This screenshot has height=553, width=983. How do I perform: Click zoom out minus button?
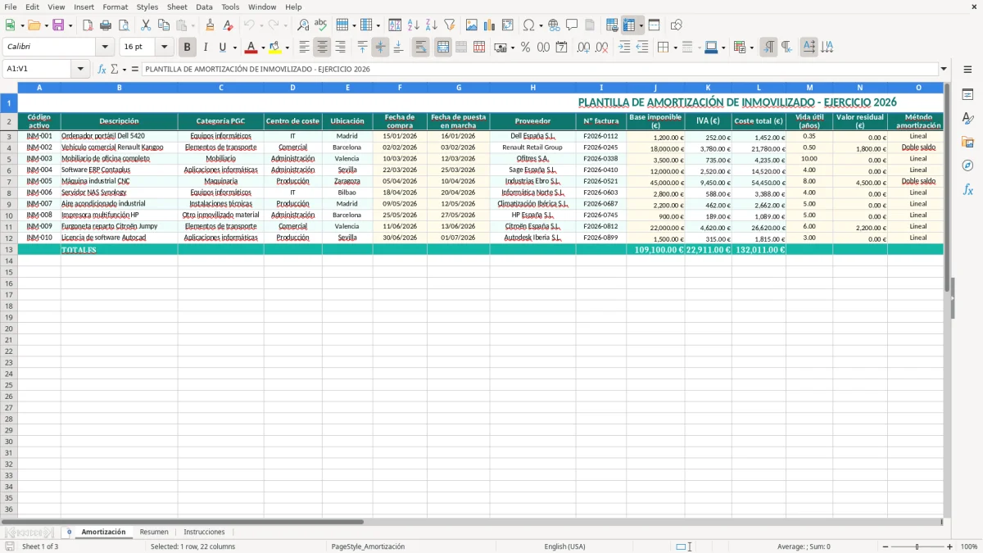click(x=885, y=546)
